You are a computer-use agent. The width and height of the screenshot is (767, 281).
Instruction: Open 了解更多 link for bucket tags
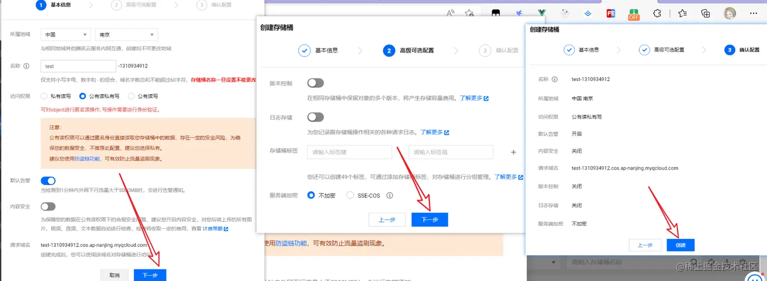(509, 177)
